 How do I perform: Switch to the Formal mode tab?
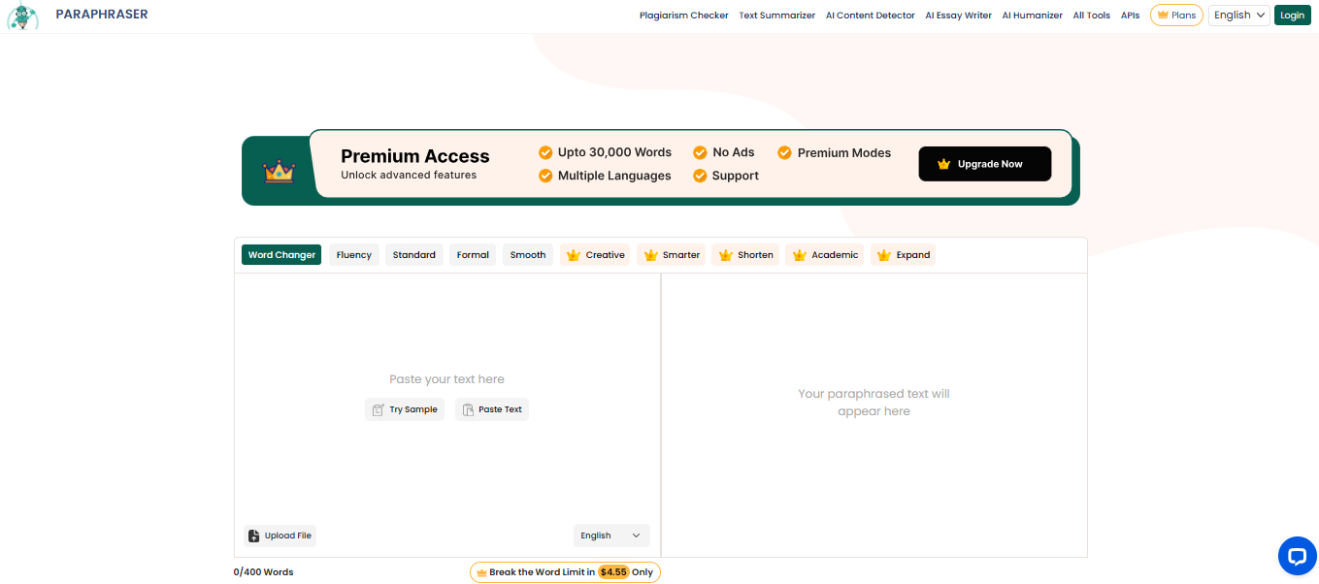tap(473, 255)
